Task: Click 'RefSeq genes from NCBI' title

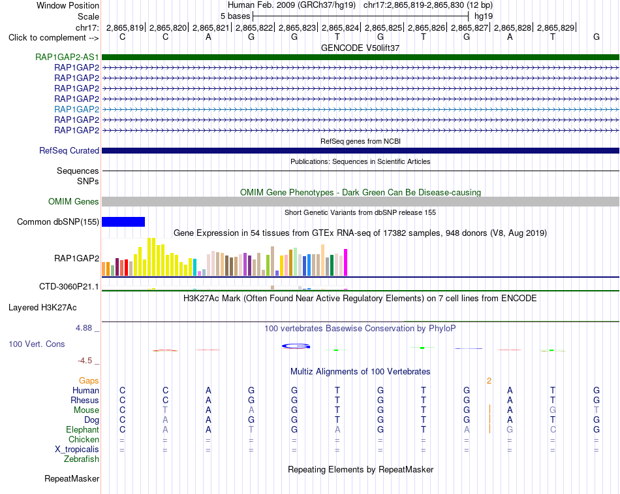Action: [x=360, y=141]
